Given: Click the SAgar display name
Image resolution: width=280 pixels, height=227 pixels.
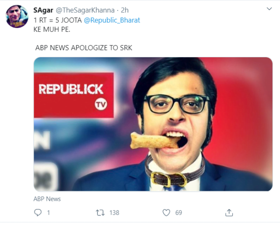Looking at the screenshot, I should pos(43,10).
